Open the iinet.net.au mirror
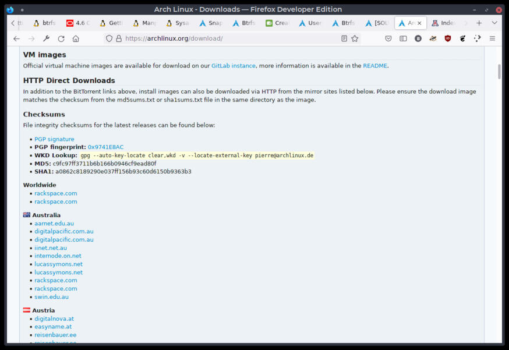 click(51, 248)
